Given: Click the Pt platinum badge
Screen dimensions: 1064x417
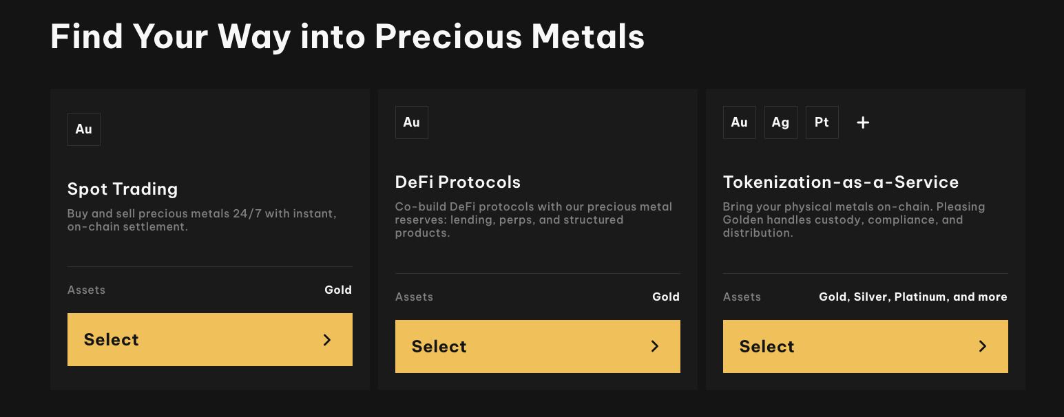Looking at the screenshot, I should [822, 122].
